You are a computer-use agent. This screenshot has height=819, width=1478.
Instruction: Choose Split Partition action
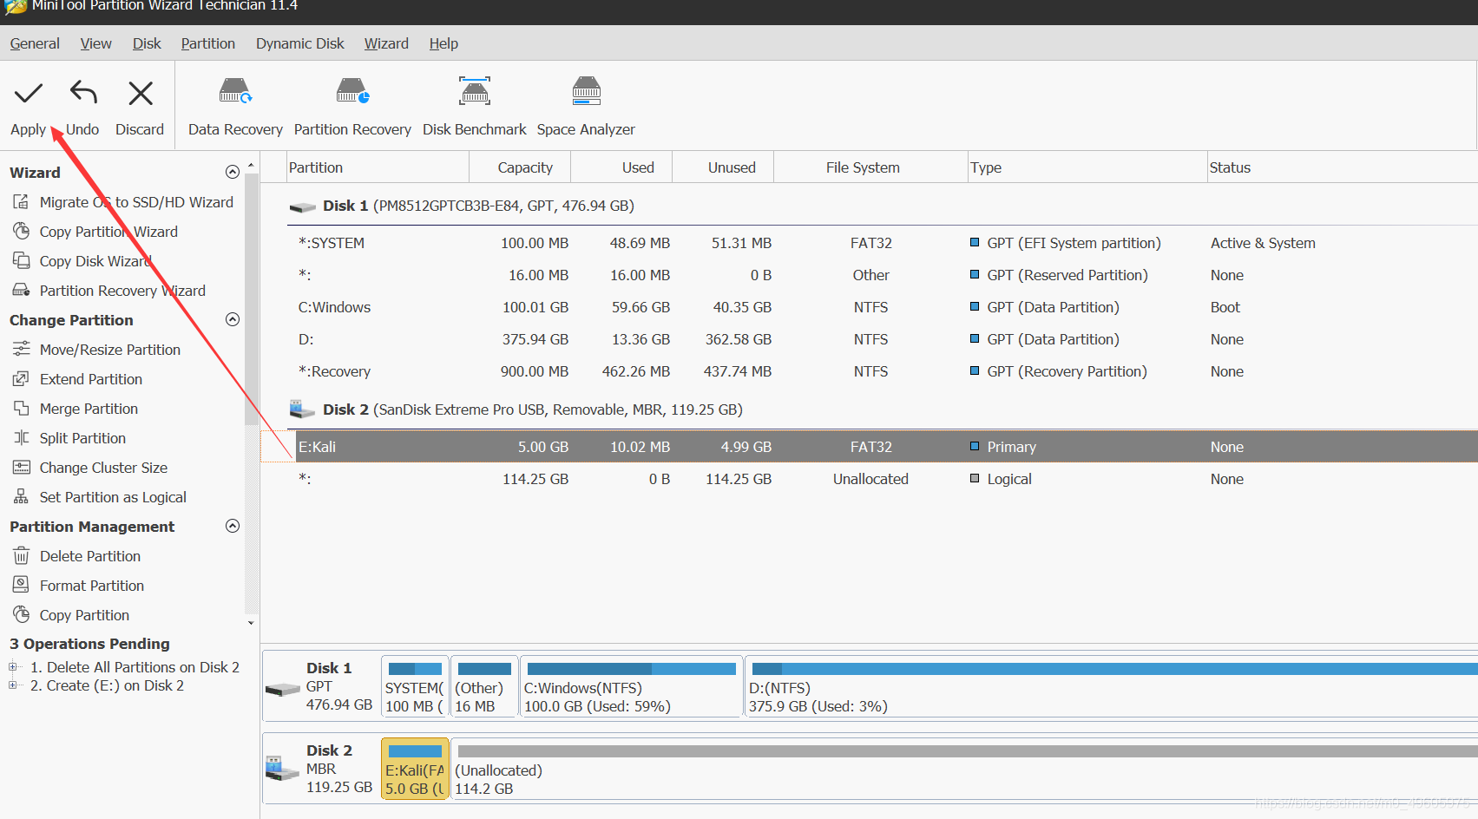coord(82,438)
